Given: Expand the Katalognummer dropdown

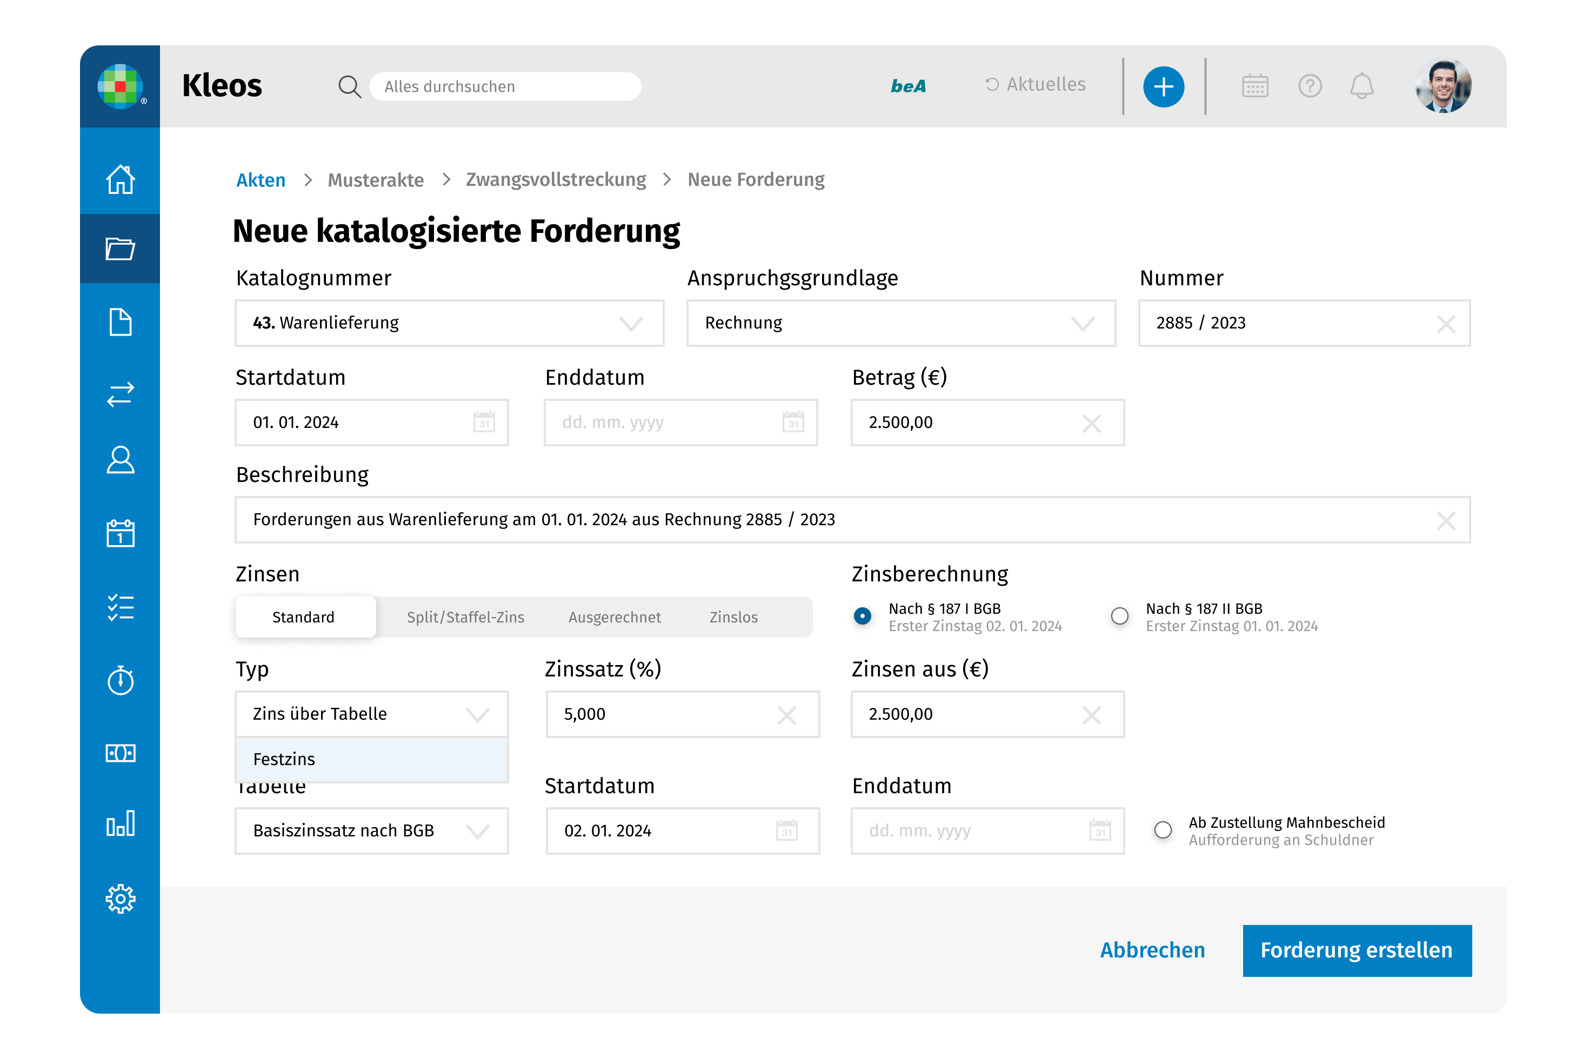Looking at the screenshot, I should [449, 324].
